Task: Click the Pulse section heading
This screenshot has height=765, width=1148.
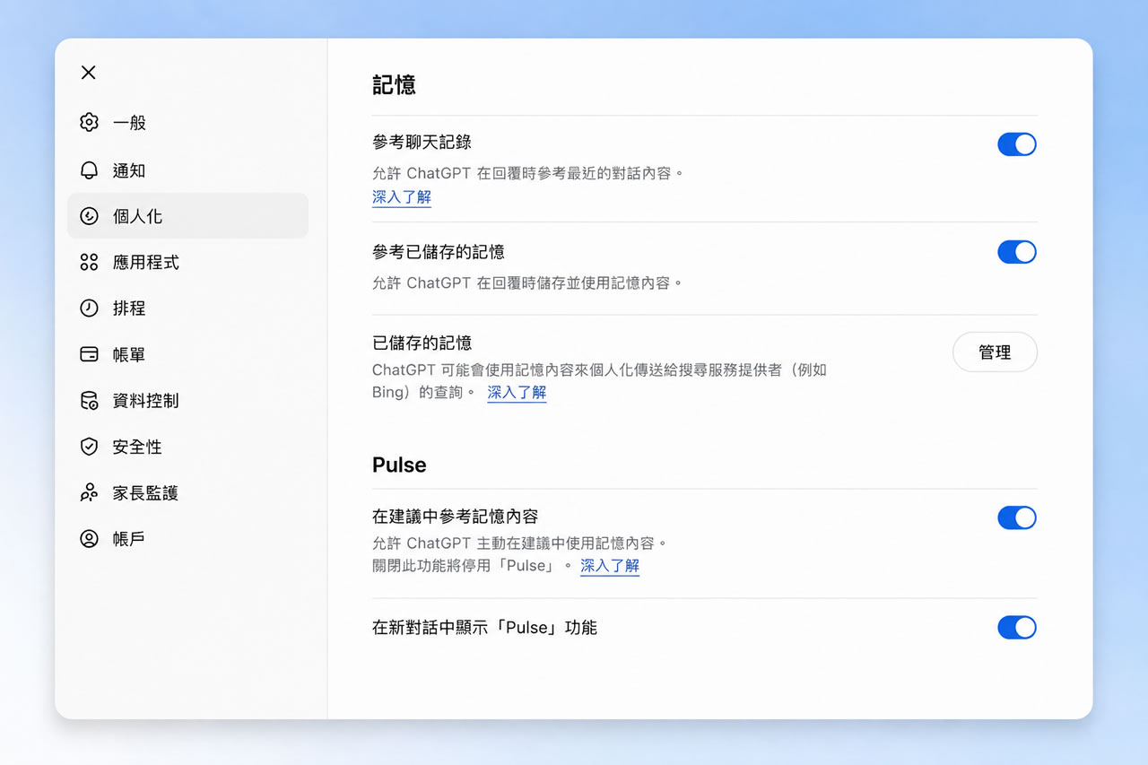Action: point(399,465)
